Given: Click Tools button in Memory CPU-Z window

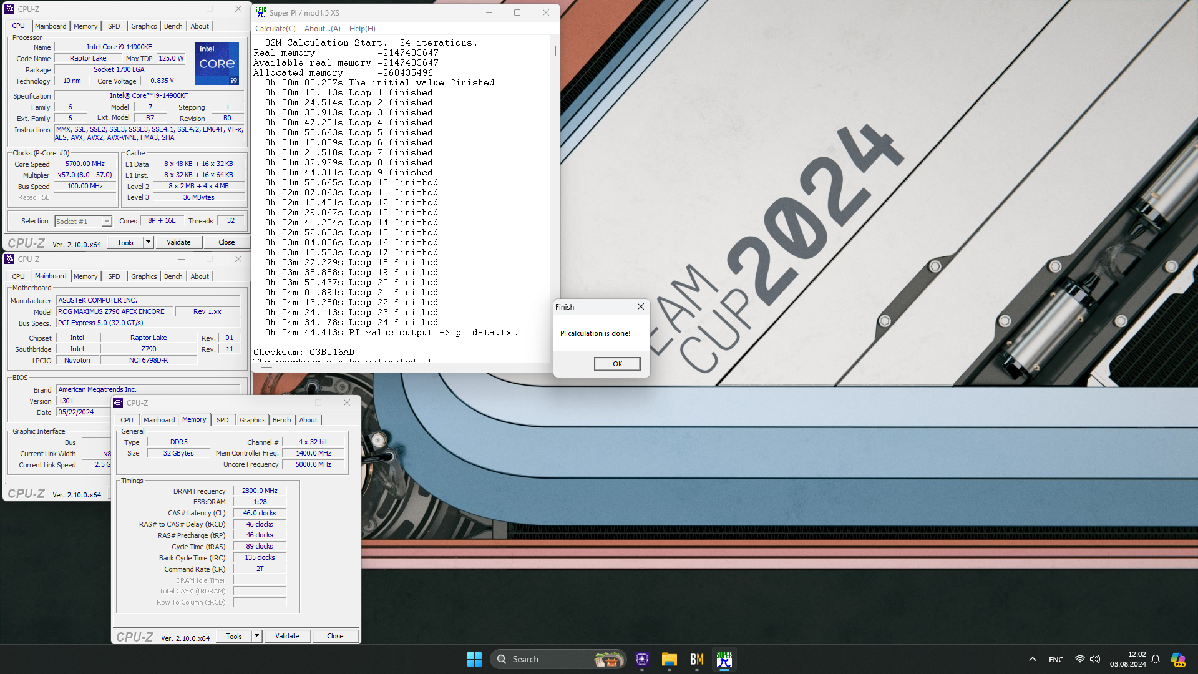Looking at the screenshot, I should [x=234, y=636].
